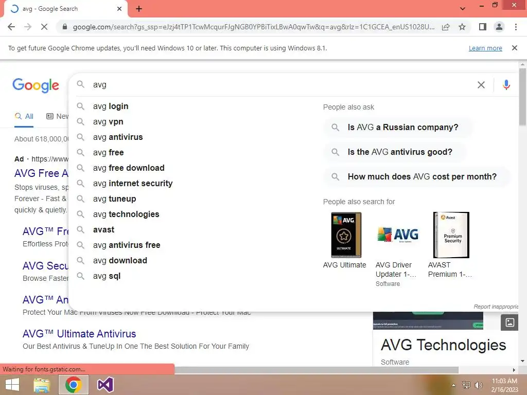527x395 pixels.
Task: Open the AVAST Premium Security thumbnail
Action: tap(451, 235)
